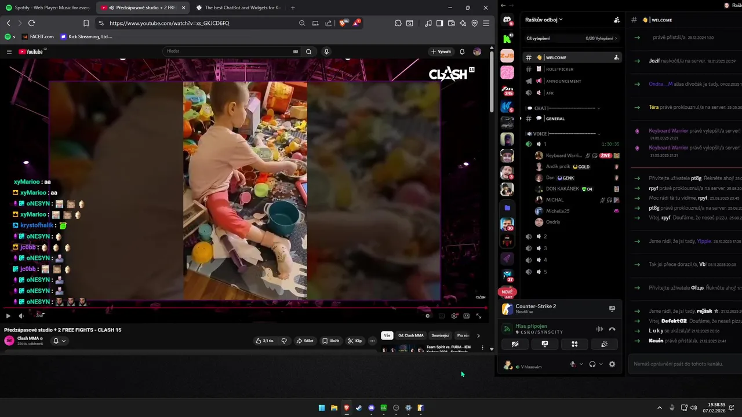Viewport: 742px width, 417px height.
Task: Join Discord voice channel 2
Action: coord(572,236)
